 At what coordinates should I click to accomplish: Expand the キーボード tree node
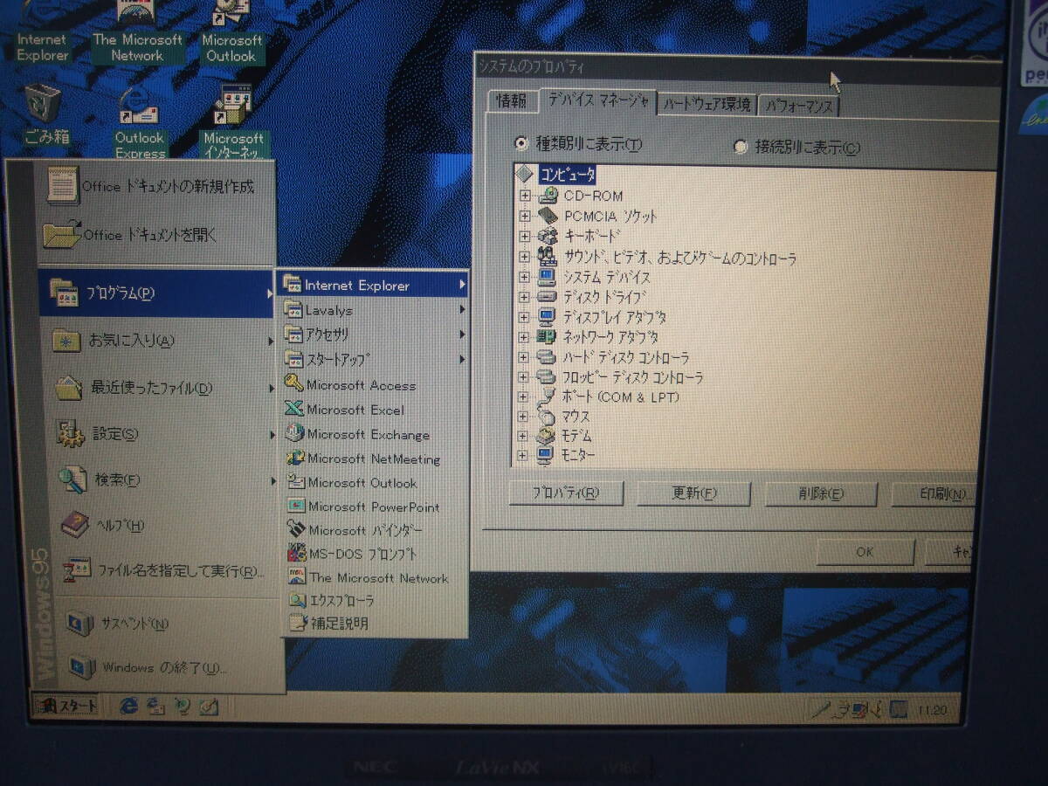[x=524, y=236]
